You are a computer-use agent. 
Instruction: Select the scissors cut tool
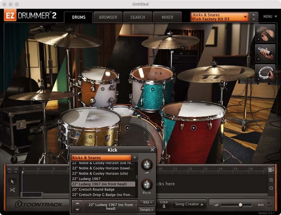pos(12,190)
